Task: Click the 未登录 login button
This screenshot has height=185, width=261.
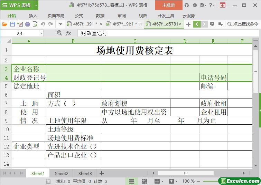Action: click(168, 5)
